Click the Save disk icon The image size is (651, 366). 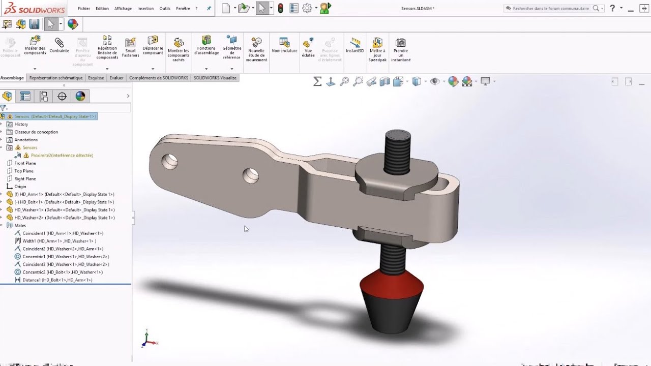[34, 24]
